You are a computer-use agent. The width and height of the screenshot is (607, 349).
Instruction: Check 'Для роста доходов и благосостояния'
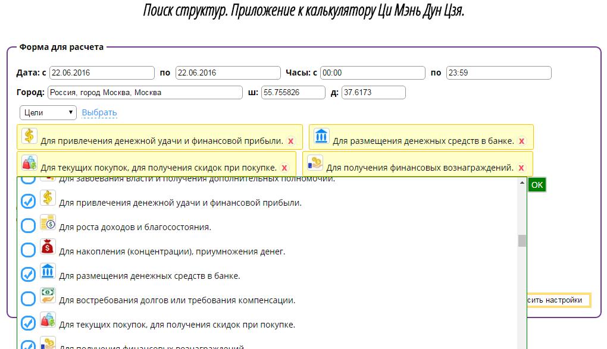tap(28, 225)
